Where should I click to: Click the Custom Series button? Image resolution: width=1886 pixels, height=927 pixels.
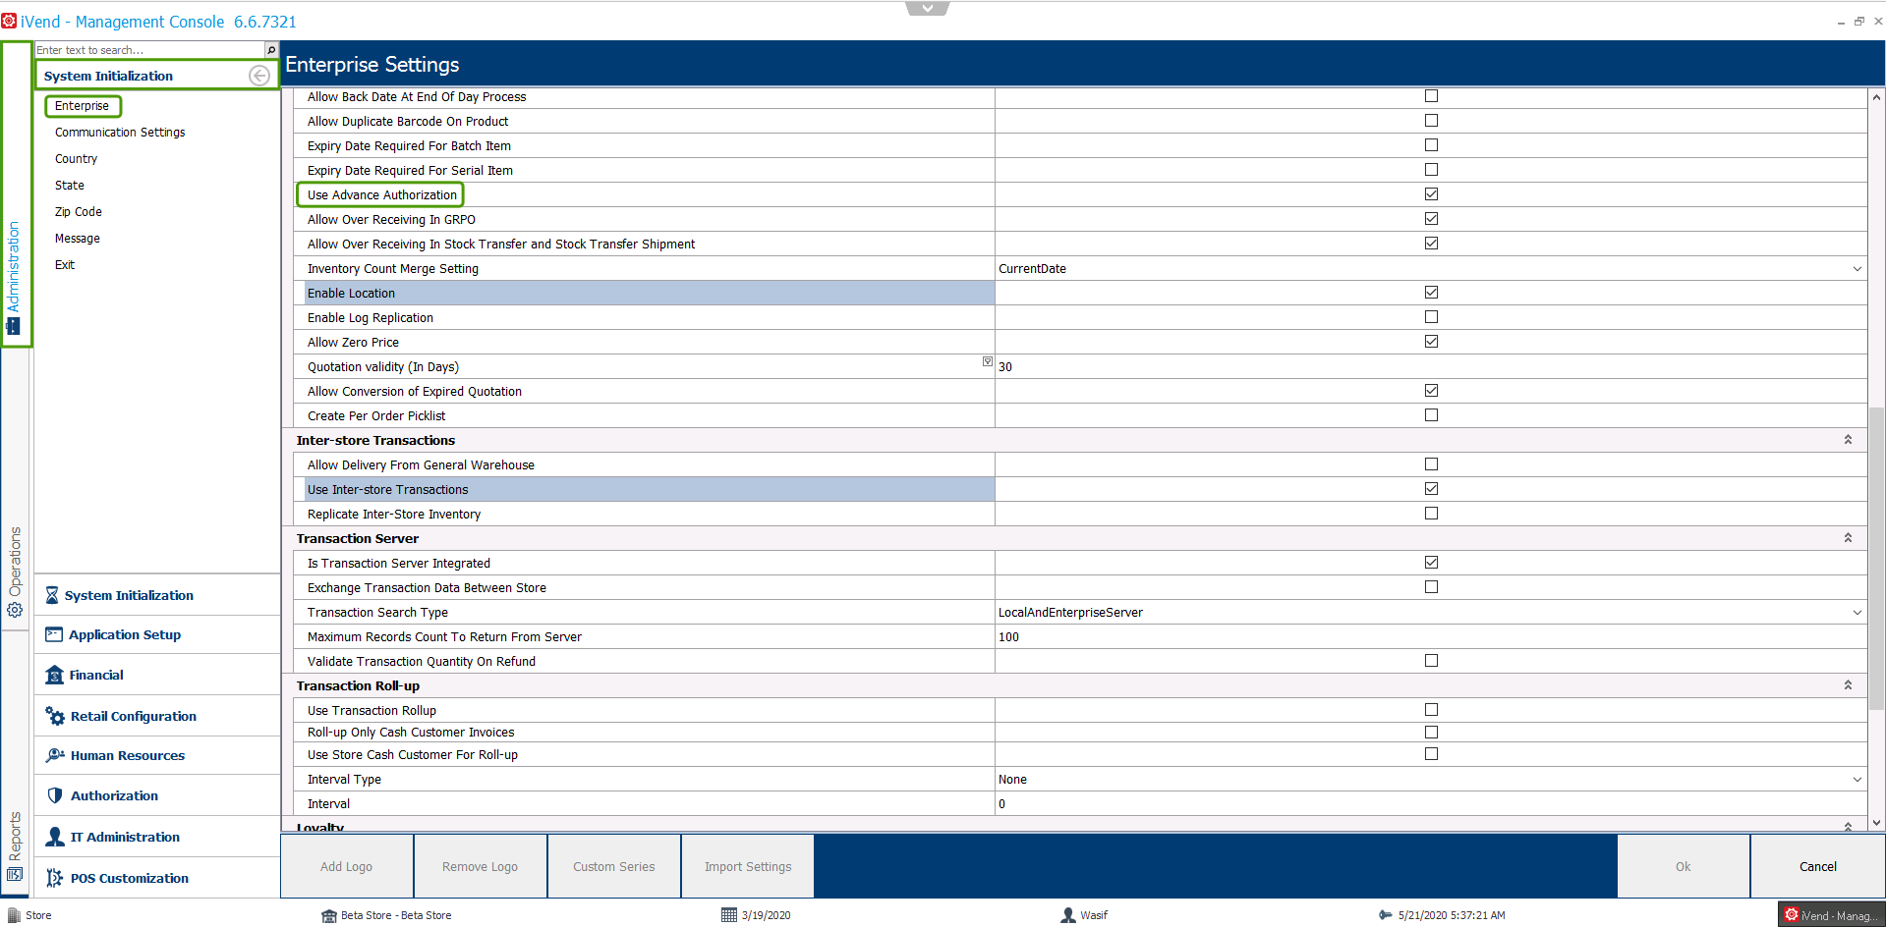pyautogui.click(x=614, y=866)
